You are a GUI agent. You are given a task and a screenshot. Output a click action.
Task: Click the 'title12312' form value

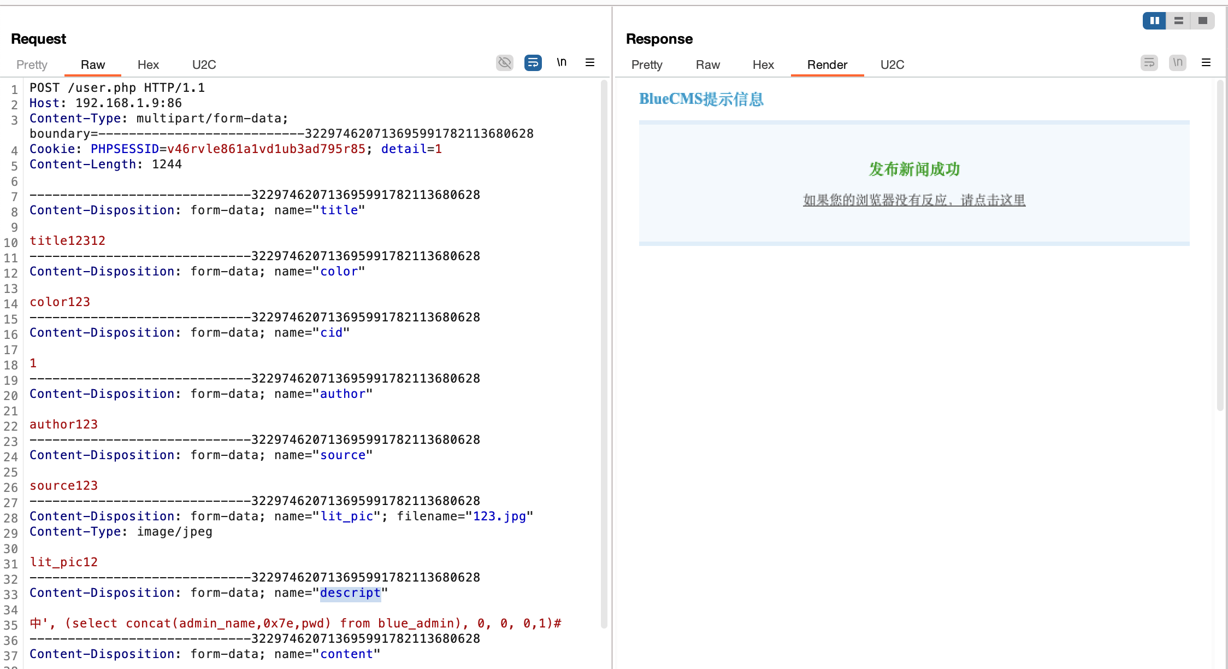[x=67, y=240]
